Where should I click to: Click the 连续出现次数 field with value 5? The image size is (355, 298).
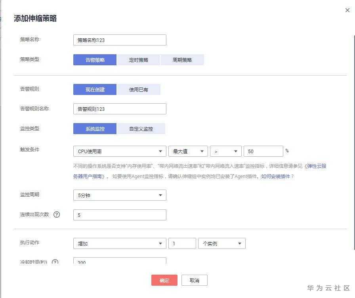point(120,215)
